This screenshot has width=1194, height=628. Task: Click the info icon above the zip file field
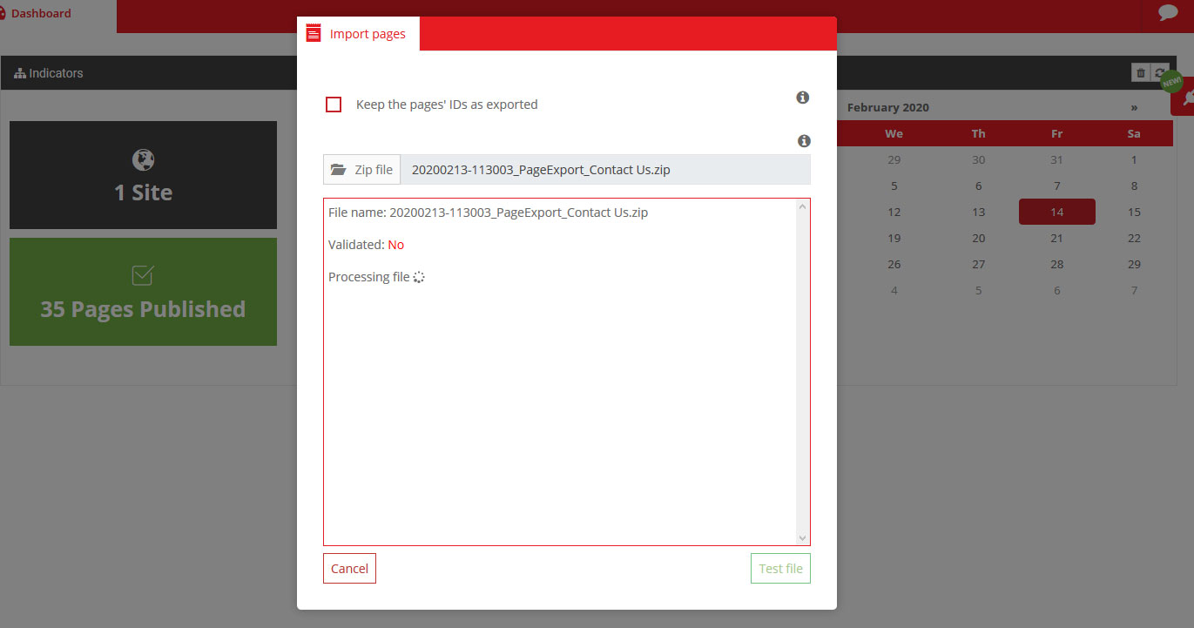pos(804,141)
